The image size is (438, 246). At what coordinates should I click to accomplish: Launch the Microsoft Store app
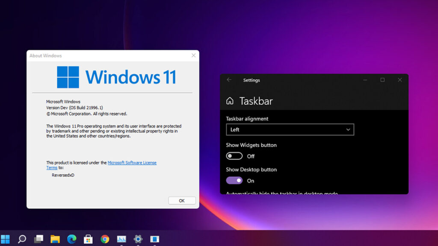pyautogui.click(x=89, y=239)
